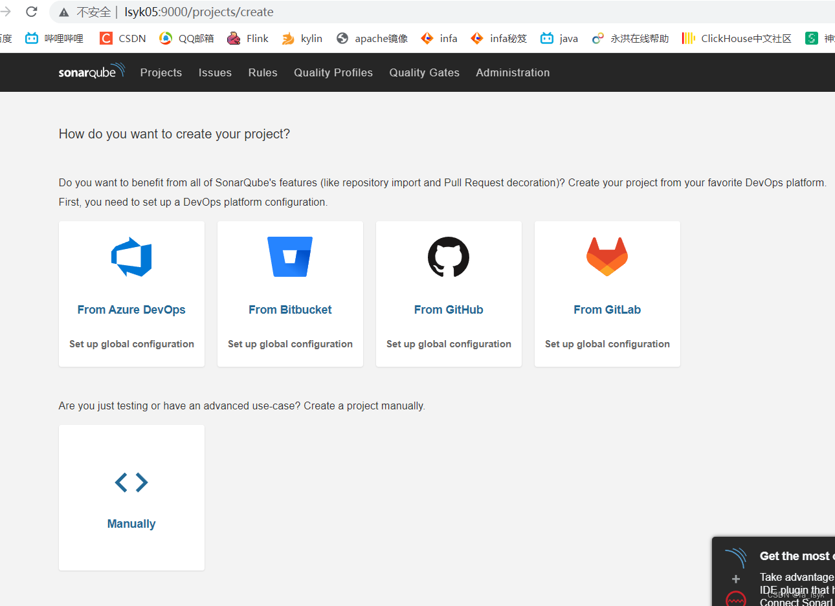This screenshot has width=835, height=606.
Task: Open the apache镜像 bookmark
Action: tap(372, 38)
